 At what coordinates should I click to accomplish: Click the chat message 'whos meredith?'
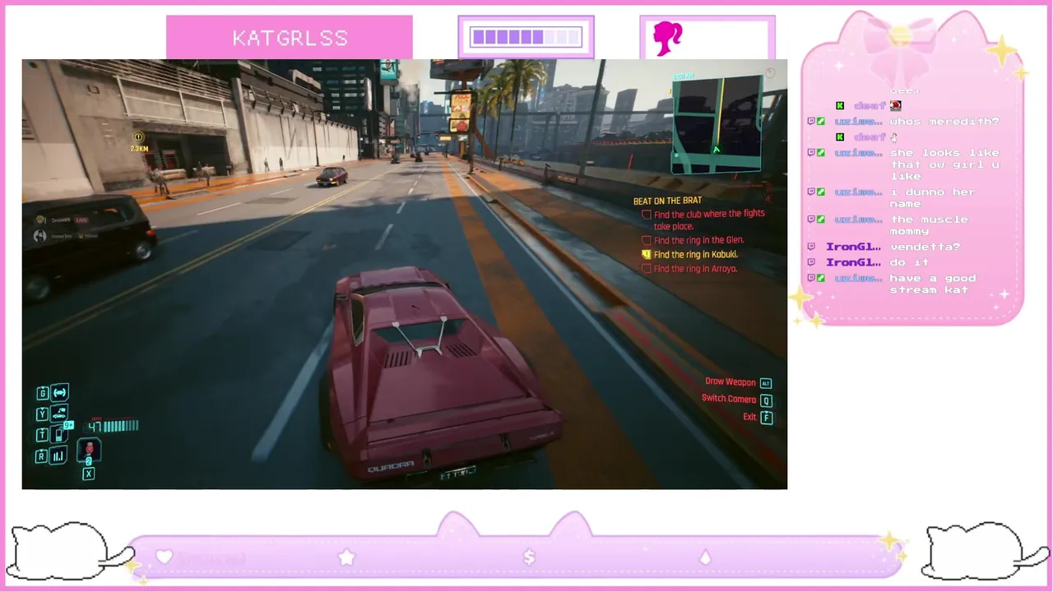click(944, 122)
